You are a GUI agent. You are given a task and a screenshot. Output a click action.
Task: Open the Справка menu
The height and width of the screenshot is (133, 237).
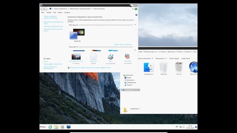tap(67, 13)
